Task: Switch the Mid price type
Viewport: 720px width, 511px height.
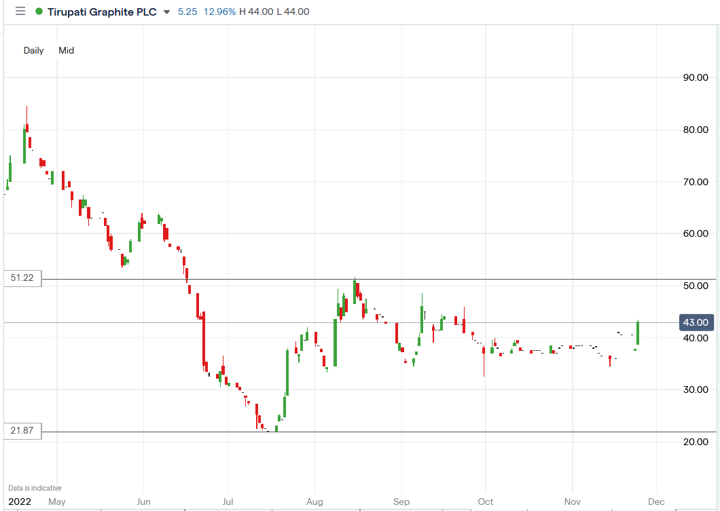Action: coord(66,50)
